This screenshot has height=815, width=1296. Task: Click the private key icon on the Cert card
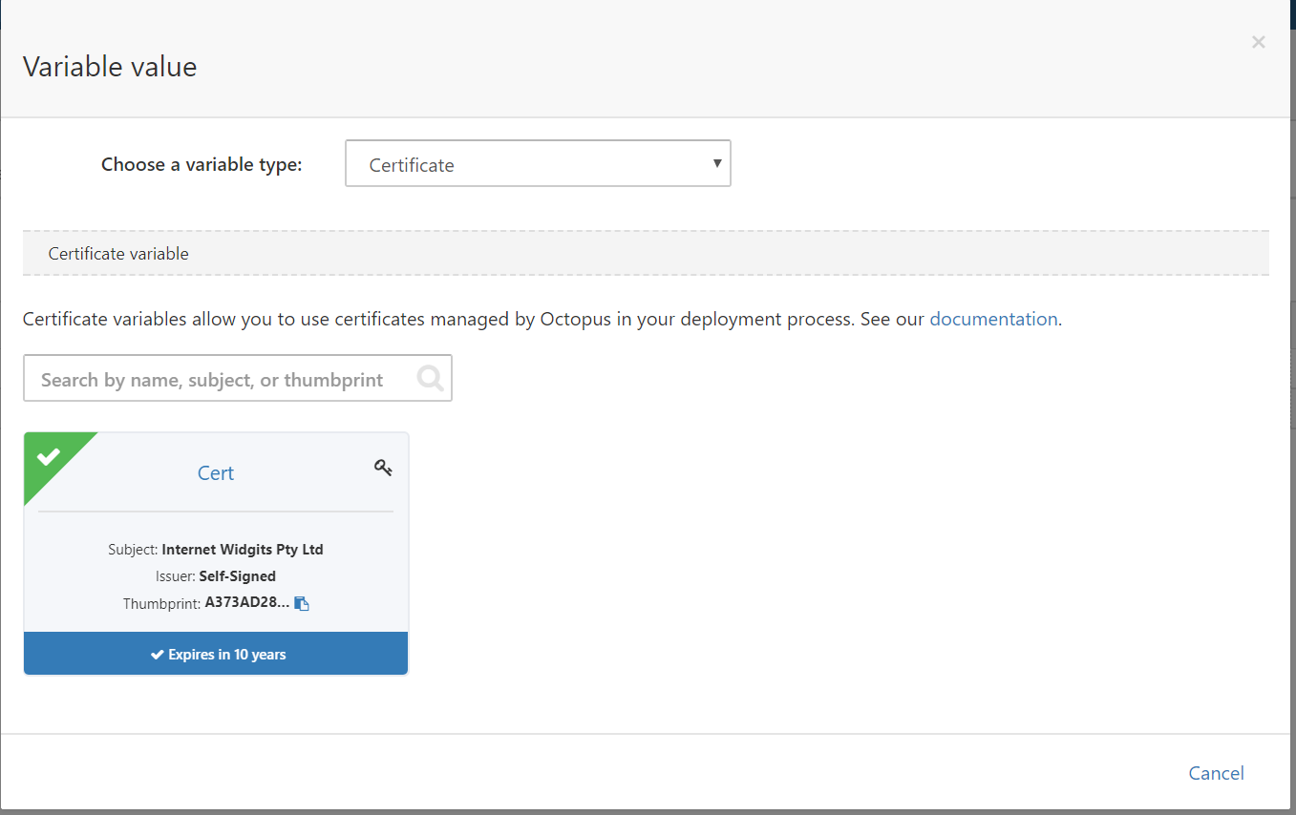[x=383, y=468]
